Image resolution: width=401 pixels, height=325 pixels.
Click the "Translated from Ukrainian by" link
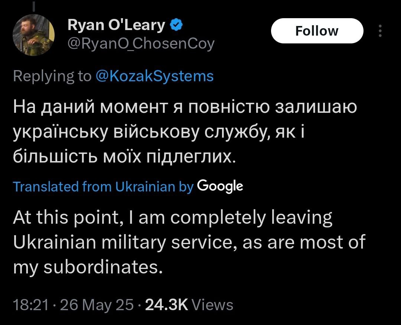[103, 186]
